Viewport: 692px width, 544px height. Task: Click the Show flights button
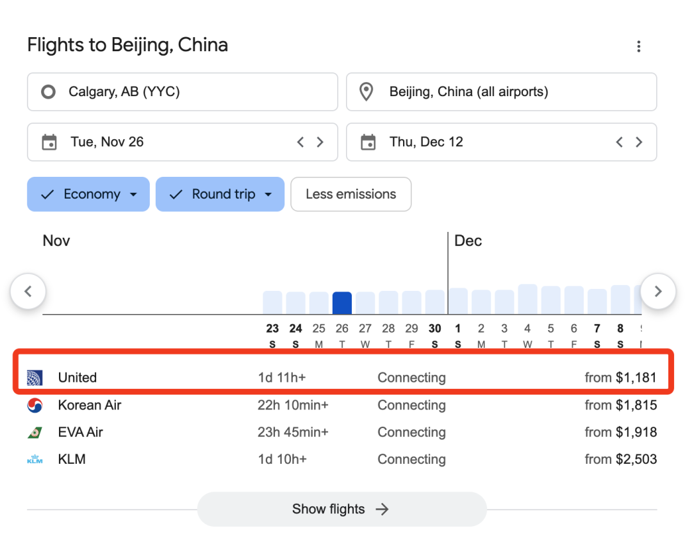coord(342,509)
